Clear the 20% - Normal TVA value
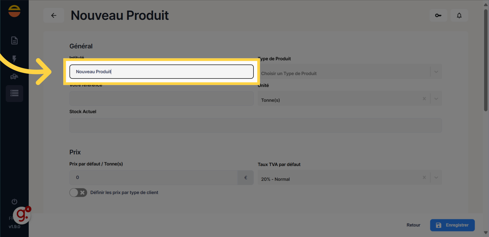489x237 pixels. [x=424, y=177]
